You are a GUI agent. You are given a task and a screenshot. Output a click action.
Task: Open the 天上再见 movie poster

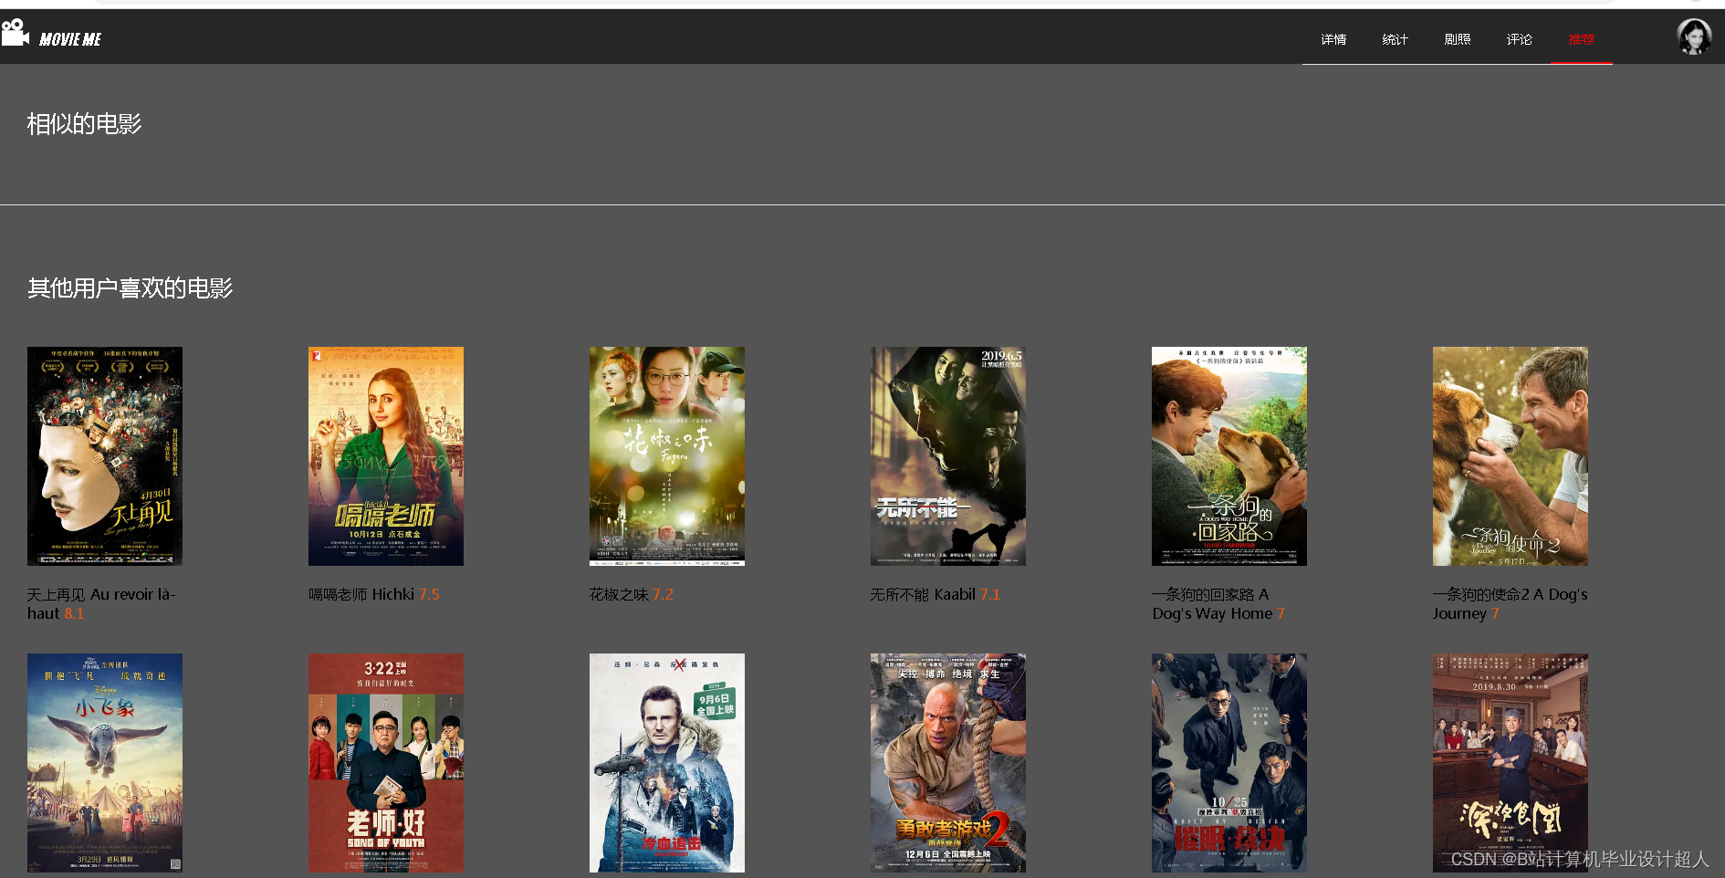(105, 456)
